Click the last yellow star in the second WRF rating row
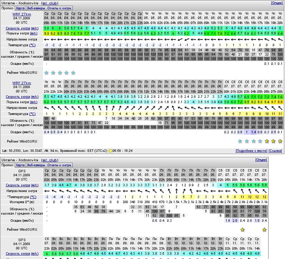 [x=280, y=141]
